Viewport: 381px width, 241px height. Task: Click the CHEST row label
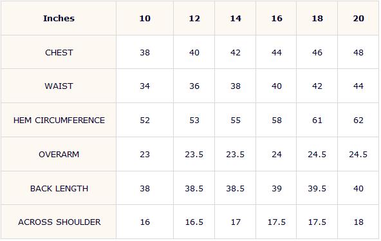[59, 53]
